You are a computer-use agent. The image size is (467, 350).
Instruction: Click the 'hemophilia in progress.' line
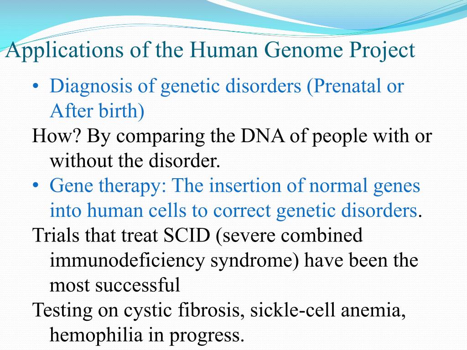[x=147, y=335]
